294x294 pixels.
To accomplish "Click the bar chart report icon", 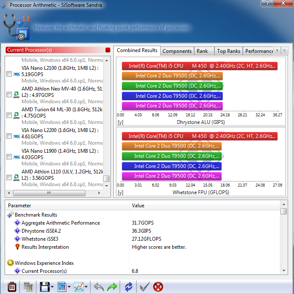I will 62,287.
